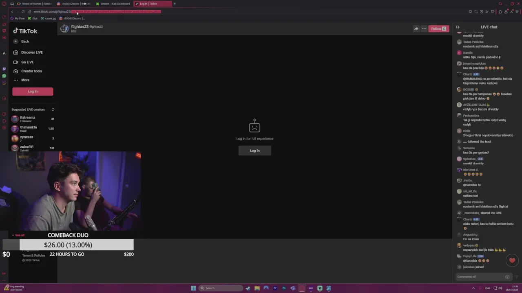522x293 pixels.
Task: Open browser snapshot tool icon
Action: (476, 12)
